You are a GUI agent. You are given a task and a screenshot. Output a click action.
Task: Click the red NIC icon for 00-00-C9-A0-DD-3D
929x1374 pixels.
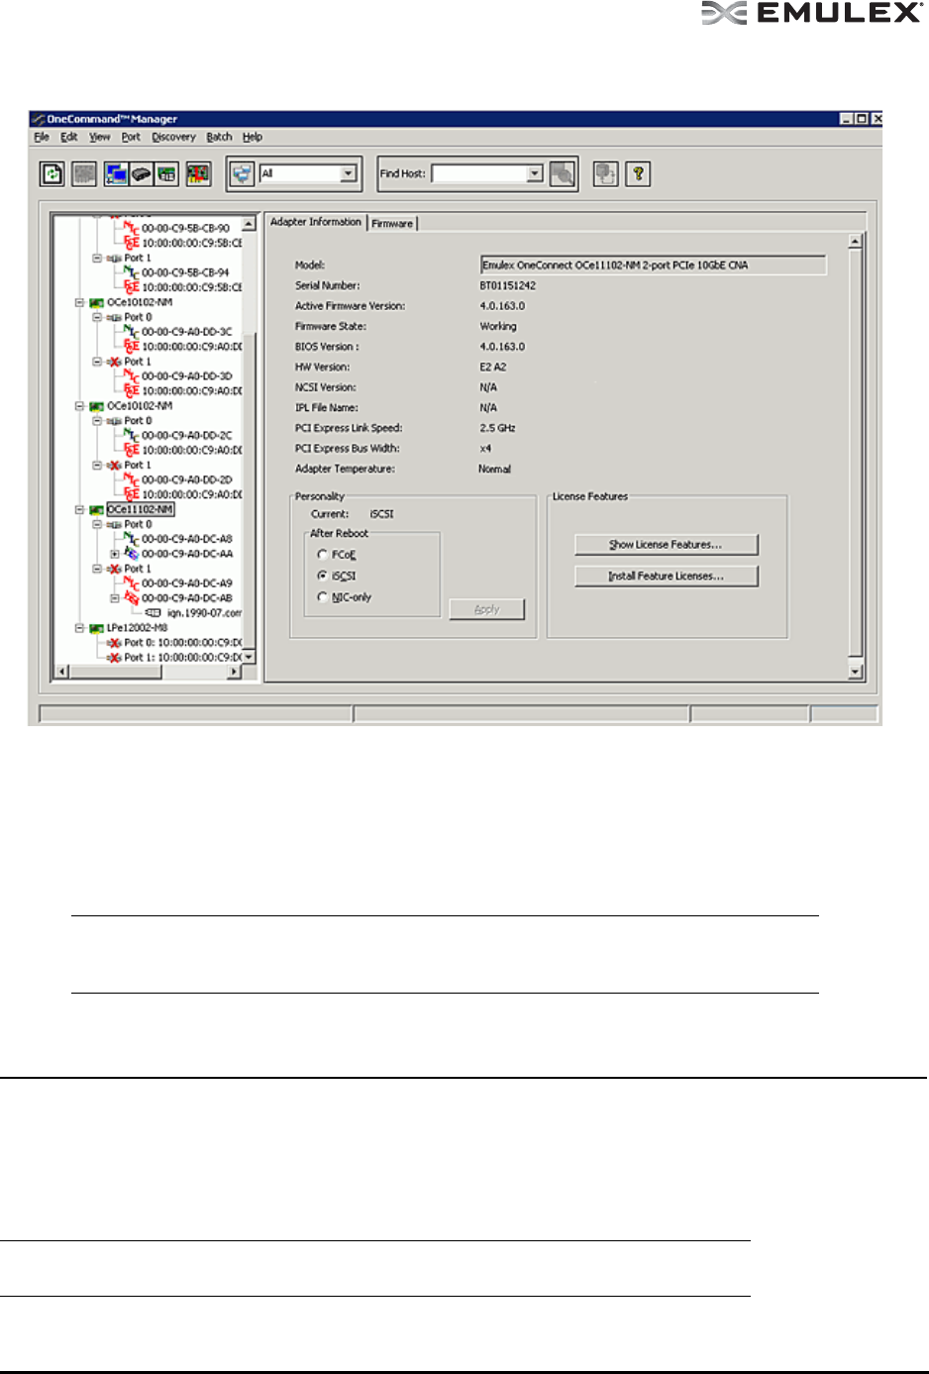tap(131, 376)
